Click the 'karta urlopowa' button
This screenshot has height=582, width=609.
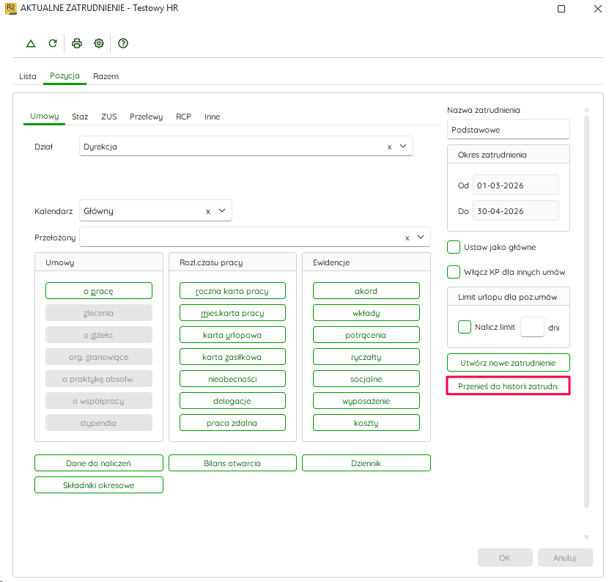(x=232, y=335)
